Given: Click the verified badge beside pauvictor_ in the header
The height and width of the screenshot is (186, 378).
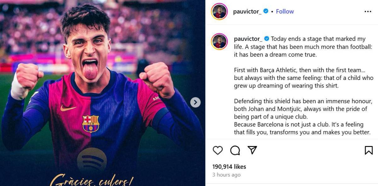Looking at the screenshot, I should tap(266, 11).
